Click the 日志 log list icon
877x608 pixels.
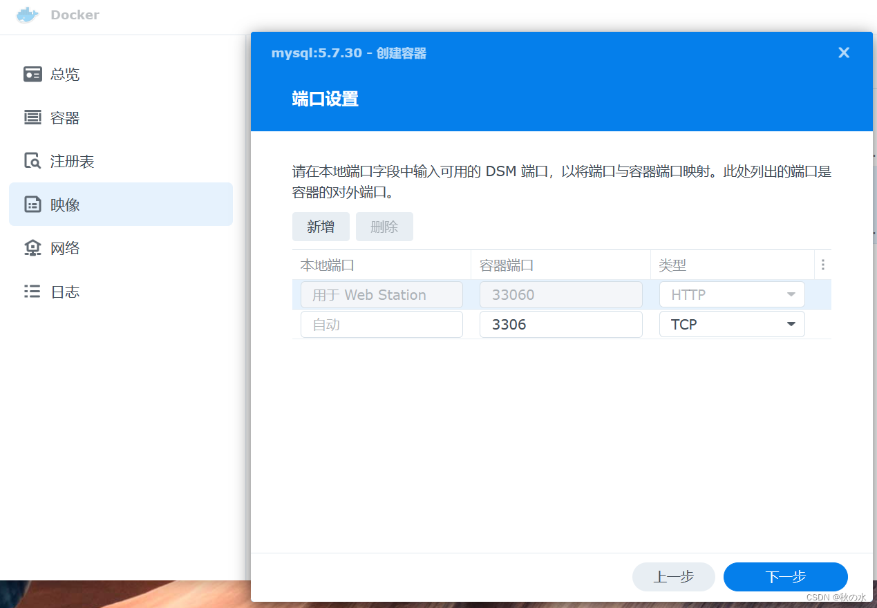tap(32, 292)
